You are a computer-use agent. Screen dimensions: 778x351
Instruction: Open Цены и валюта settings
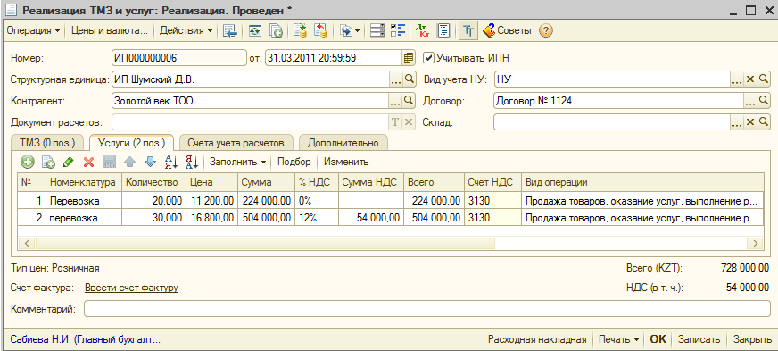click(x=110, y=30)
